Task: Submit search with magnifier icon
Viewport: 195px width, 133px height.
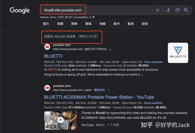Action: coord(186,10)
